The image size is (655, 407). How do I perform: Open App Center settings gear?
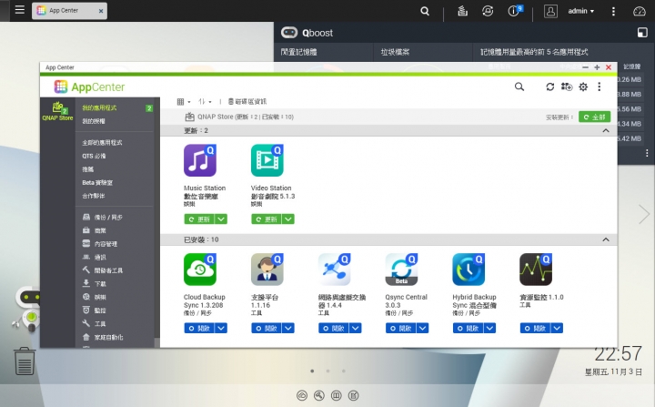pyautogui.click(x=583, y=86)
